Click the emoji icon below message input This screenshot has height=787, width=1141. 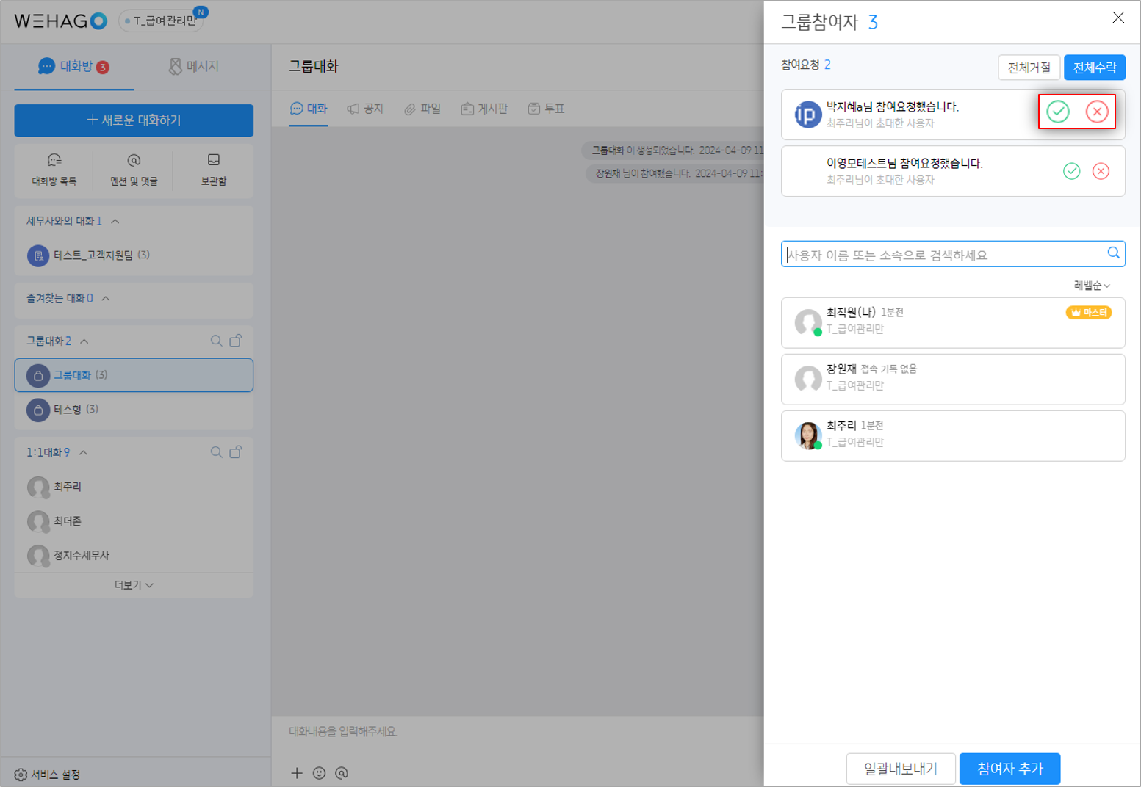(x=319, y=772)
